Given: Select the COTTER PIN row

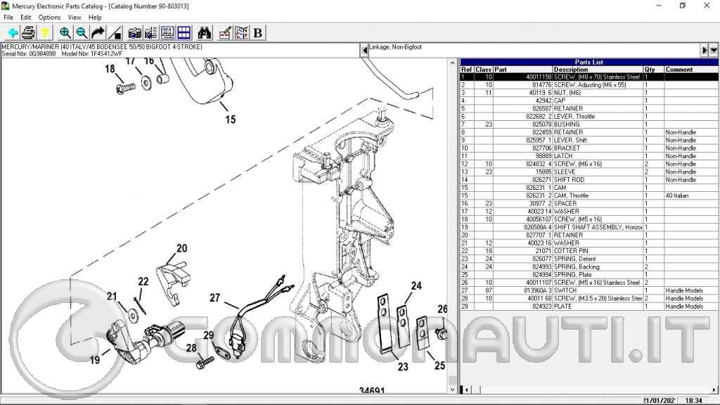Looking at the screenshot, I should [589, 251].
